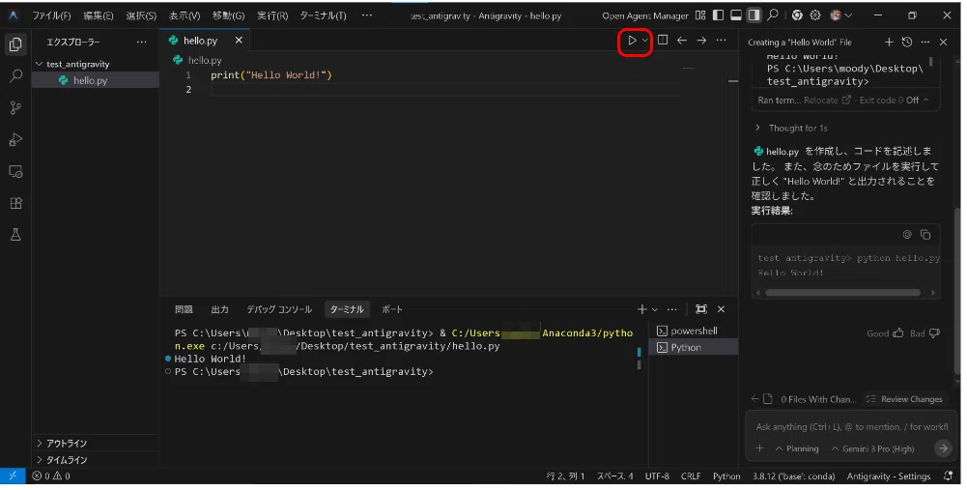This screenshot has width=967, height=490.
Task: Collapse the test_antigravity folder
Action: [77, 64]
